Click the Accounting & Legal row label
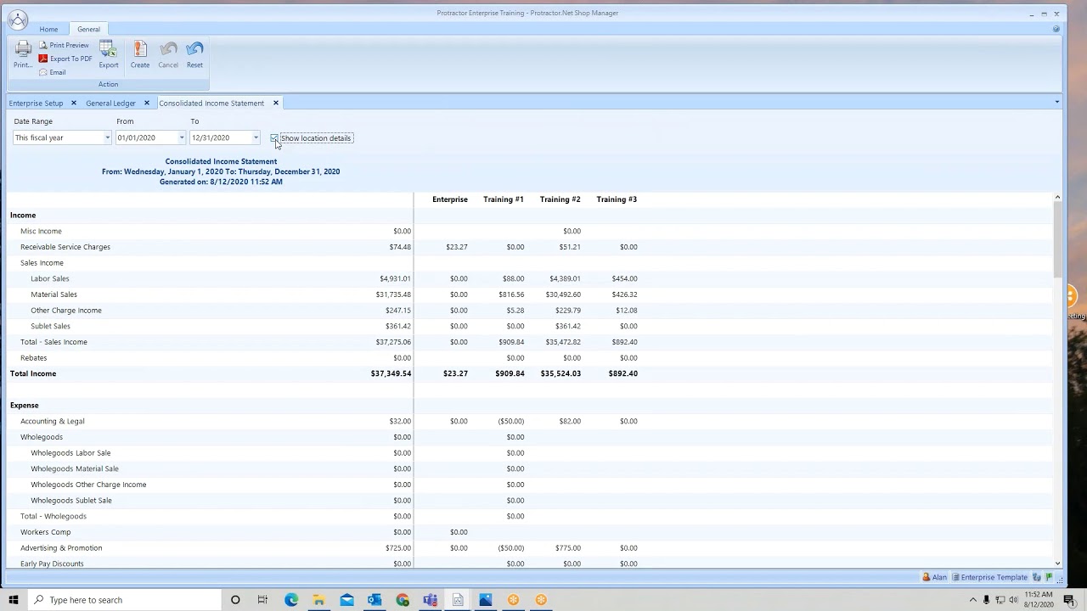Screen dimensions: 1087x611 [x=53, y=421]
